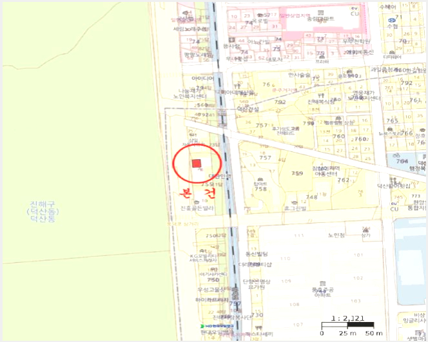
Task: Click apartment building number 101
Action: 358,255
